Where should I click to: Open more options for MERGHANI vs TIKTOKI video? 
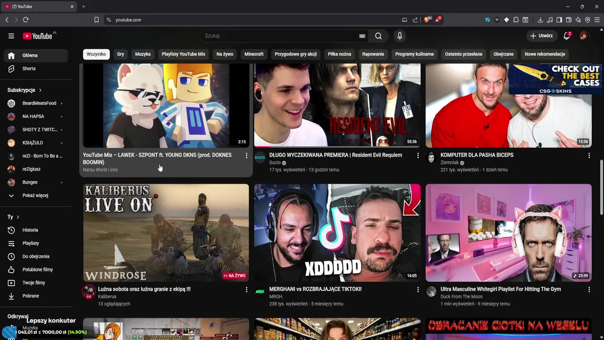pyautogui.click(x=418, y=289)
